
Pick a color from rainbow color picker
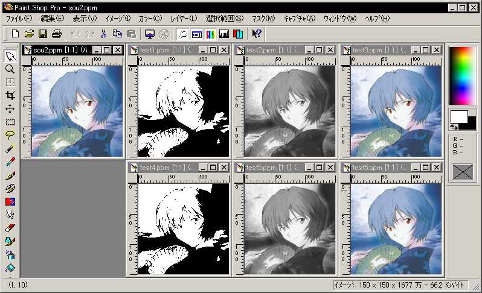[x=462, y=76]
